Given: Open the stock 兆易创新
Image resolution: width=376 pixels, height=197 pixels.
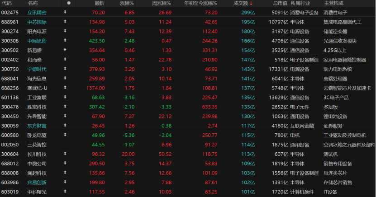Looking at the screenshot, I should pos(37,183).
